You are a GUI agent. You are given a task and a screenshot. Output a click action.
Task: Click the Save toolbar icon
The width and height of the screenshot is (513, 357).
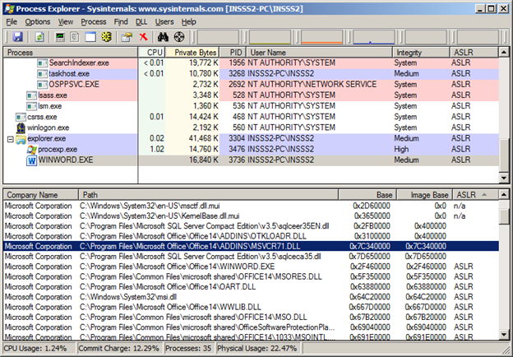pyautogui.click(x=17, y=37)
